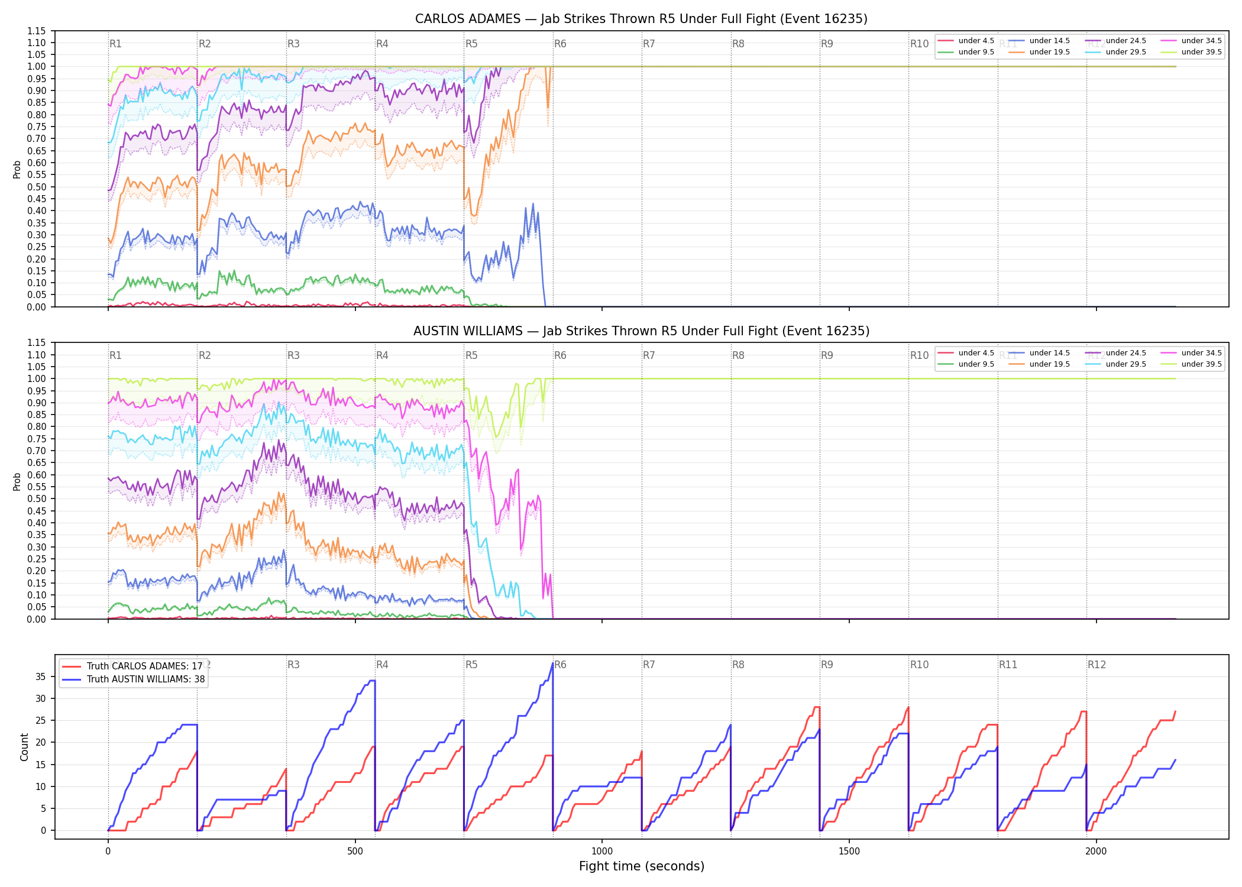Image resolution: width=1242 pixels, height=887 pixels.
Task: Select 'under 39.5' in Carlos Adames legend
Action: pyautogui.click(x=1192, y=52)
